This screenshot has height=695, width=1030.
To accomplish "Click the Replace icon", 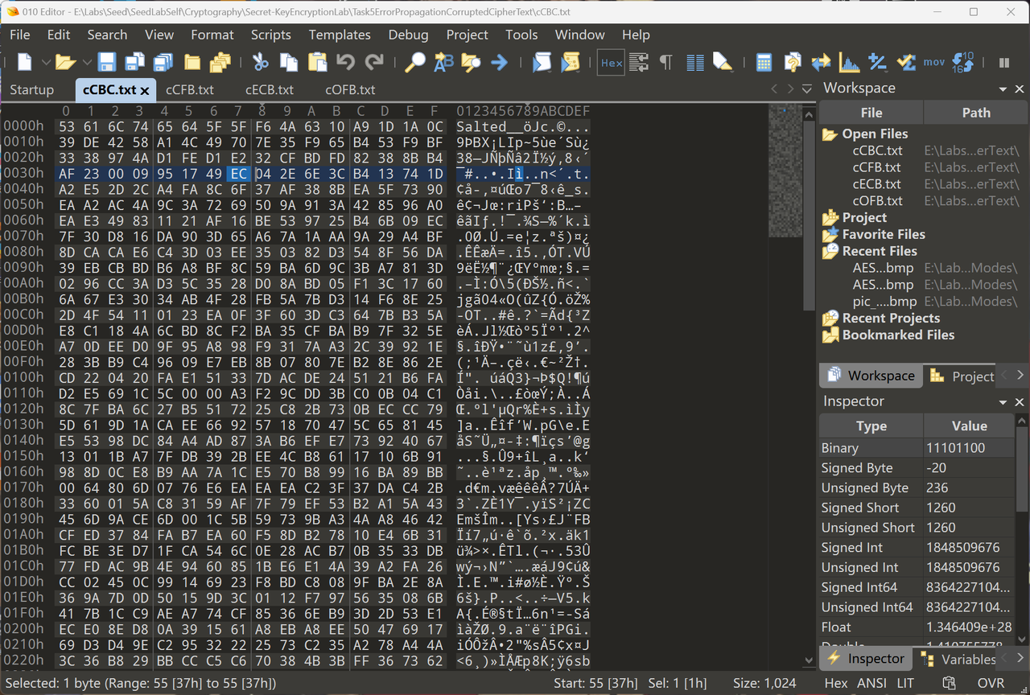I will pyautogui.click(x=443, y=63).
